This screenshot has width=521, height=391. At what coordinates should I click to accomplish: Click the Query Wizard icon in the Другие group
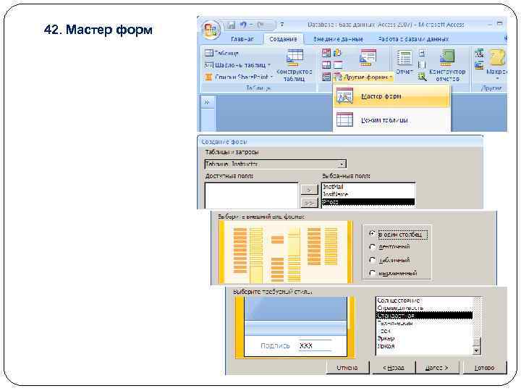[479, 53]
